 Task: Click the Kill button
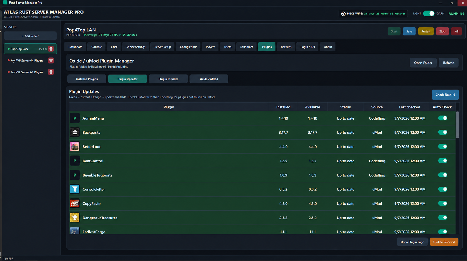click(456, 31)
